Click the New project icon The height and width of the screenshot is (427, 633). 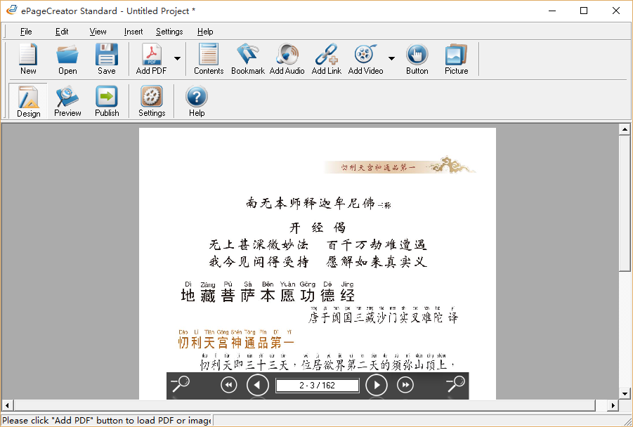tap(28, 59)
